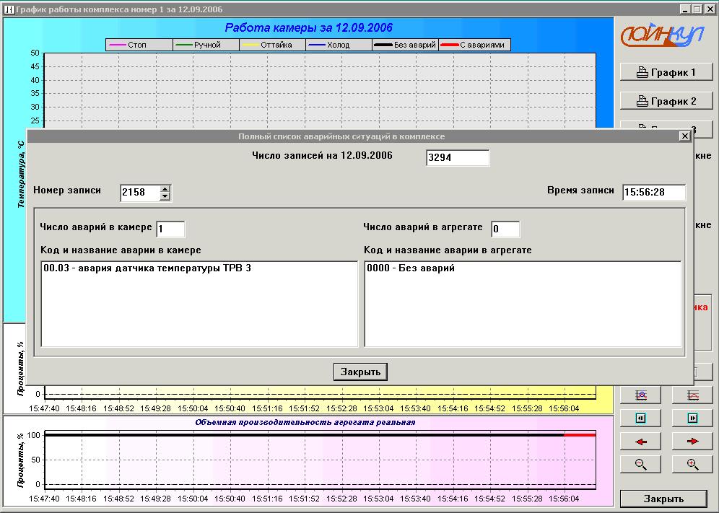Click the Ручной legend item
The width and height of the screenshot is (719, 513).
click(206, 45)
